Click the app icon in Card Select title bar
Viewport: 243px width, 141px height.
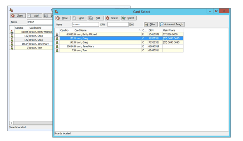pyautogui.click(x=56, y=12)
